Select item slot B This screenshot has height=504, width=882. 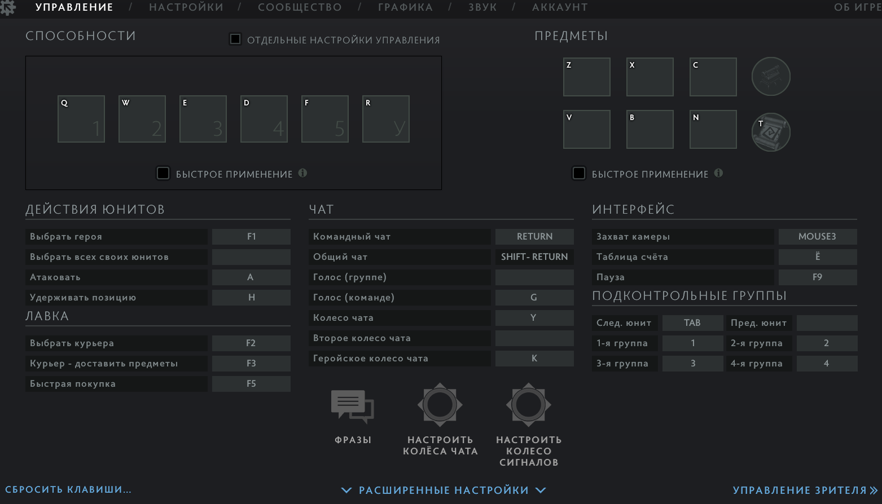(x=650, y=129)
